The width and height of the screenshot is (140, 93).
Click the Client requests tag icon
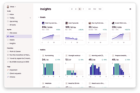point(8,74)
